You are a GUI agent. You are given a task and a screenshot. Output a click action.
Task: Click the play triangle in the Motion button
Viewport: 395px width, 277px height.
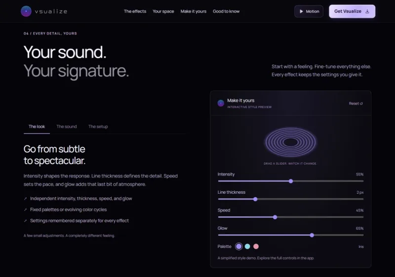301,11
